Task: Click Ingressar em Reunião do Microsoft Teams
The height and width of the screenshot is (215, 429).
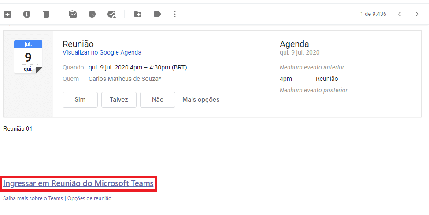Action: (78, 183)
